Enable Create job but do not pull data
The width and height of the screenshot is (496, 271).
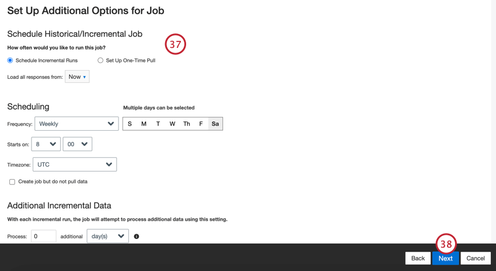coord(12,182)
